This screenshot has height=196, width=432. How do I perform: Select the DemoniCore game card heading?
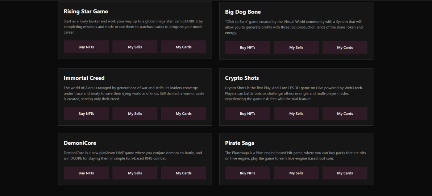tap(80, 143)
